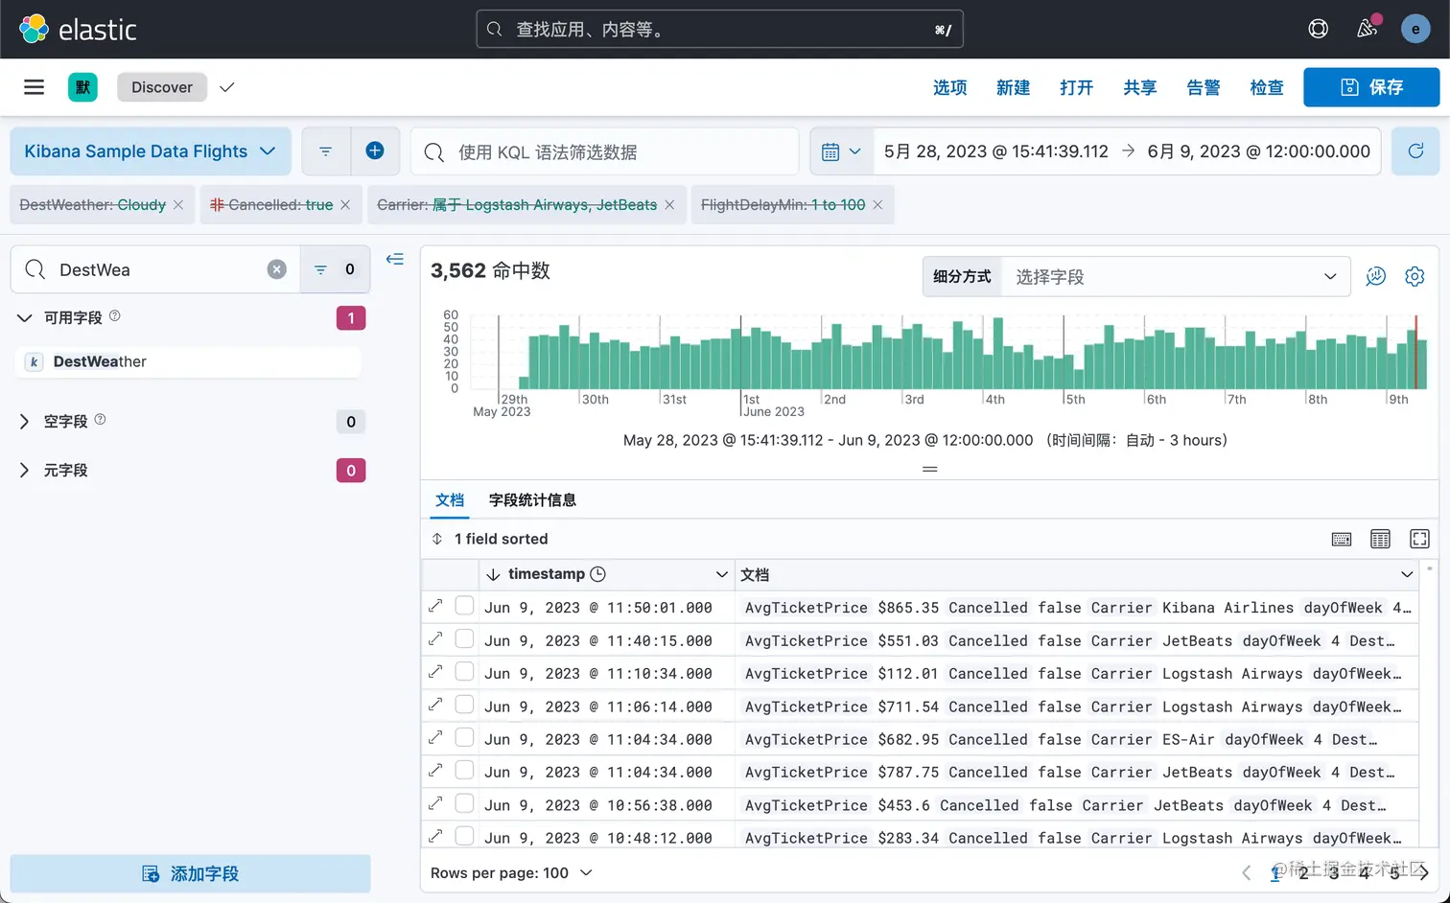Collapse the available fields section
The width and height of the screenshot is (1450, 903).
(25, 317)
